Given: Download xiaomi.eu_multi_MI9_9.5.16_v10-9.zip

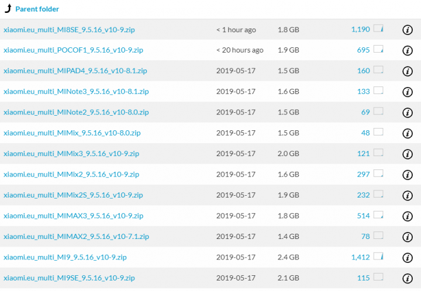Looking at the screenshot, I should pyautogui.click(x=65, y=257).
